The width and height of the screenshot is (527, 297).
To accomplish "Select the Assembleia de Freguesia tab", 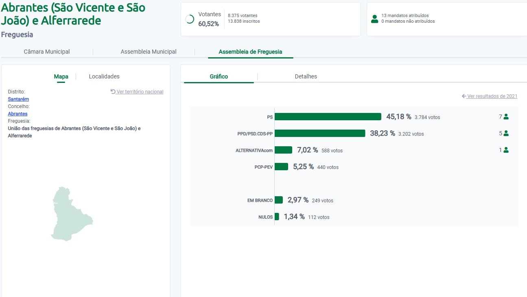I will click(x=250, y=52).
